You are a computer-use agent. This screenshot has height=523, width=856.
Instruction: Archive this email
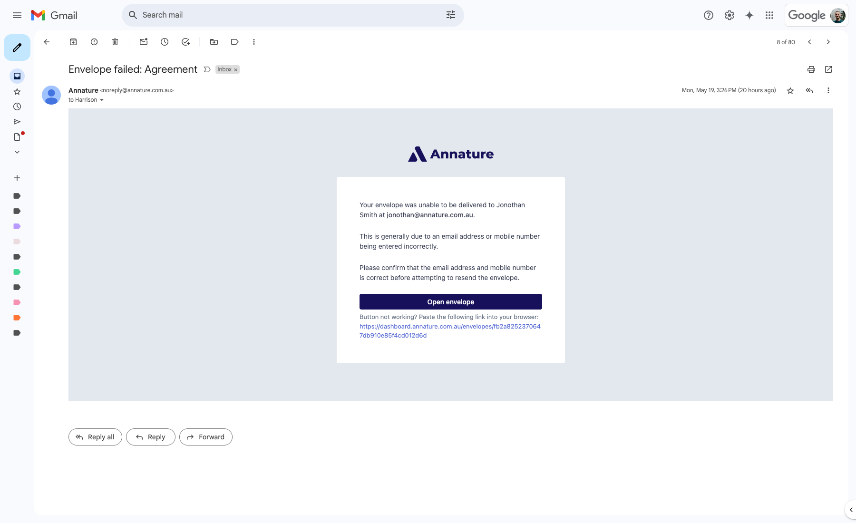(x=73, y=42)
